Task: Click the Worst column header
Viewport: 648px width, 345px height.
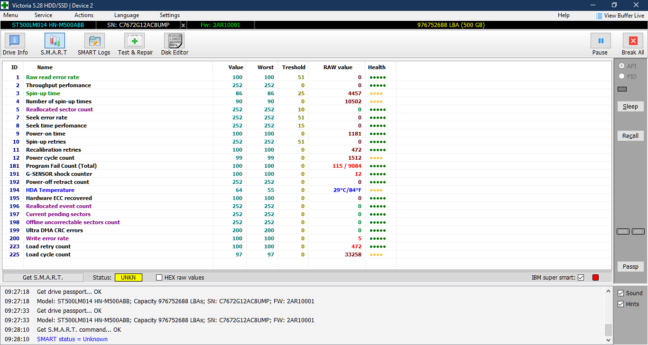Action: (x=266, y=67)
